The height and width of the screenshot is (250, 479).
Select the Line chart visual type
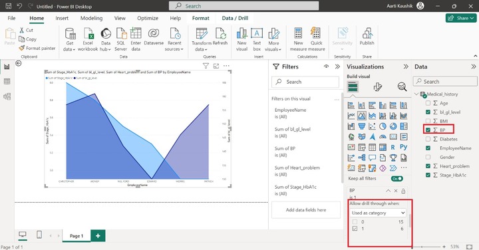351,116
